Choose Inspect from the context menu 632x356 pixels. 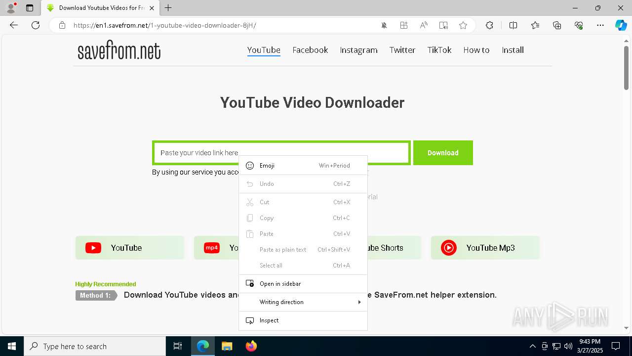pyautogui.click(x=303, y=320)
